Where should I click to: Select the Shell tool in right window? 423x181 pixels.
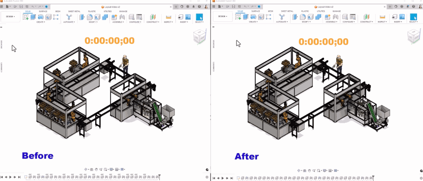tap(311, 17)
